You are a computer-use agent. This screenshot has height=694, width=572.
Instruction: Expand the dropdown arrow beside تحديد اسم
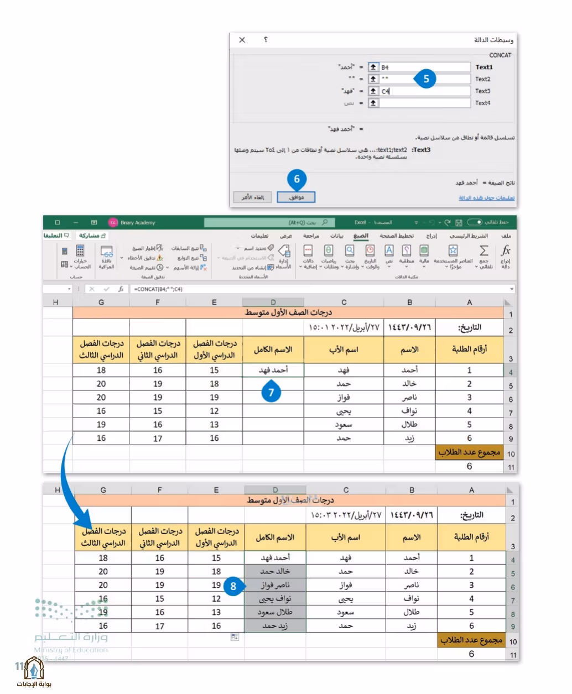point(238,248)
